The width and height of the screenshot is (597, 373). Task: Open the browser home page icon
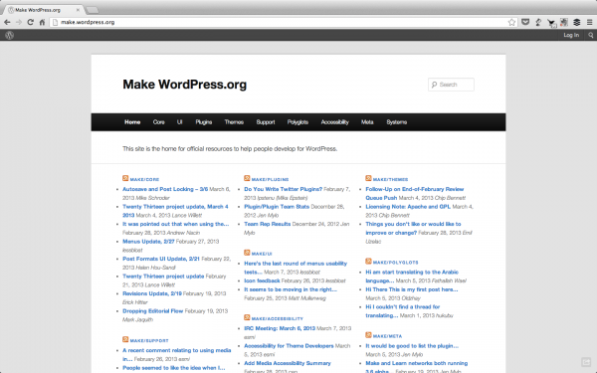coord(42,23)
